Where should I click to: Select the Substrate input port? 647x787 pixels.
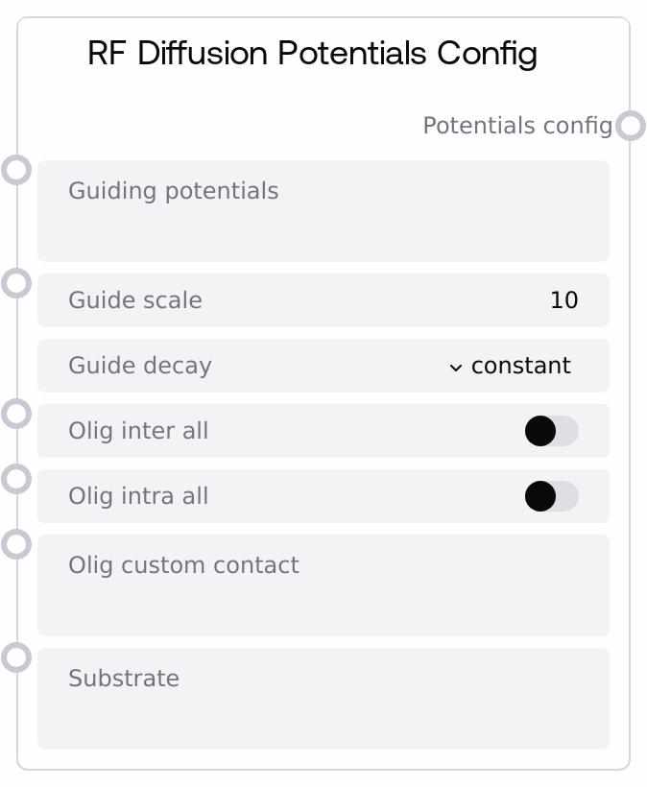16,657
